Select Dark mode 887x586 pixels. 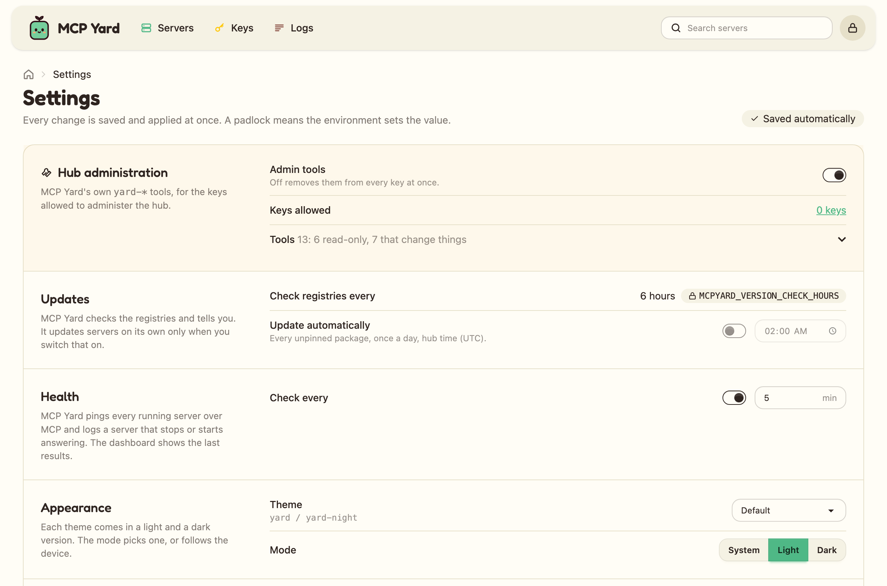click(x=827, y=550)
